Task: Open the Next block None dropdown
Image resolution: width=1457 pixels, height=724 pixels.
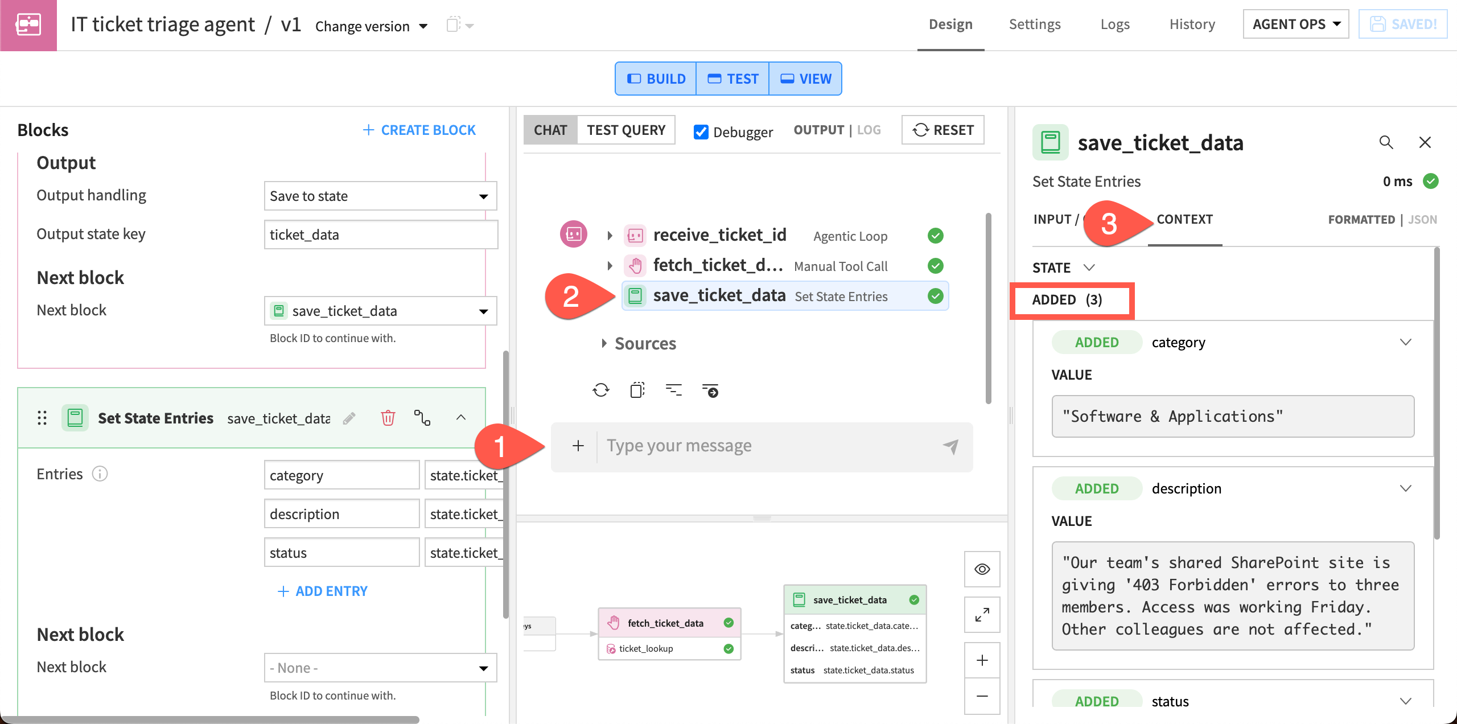Action: (380, 668)
